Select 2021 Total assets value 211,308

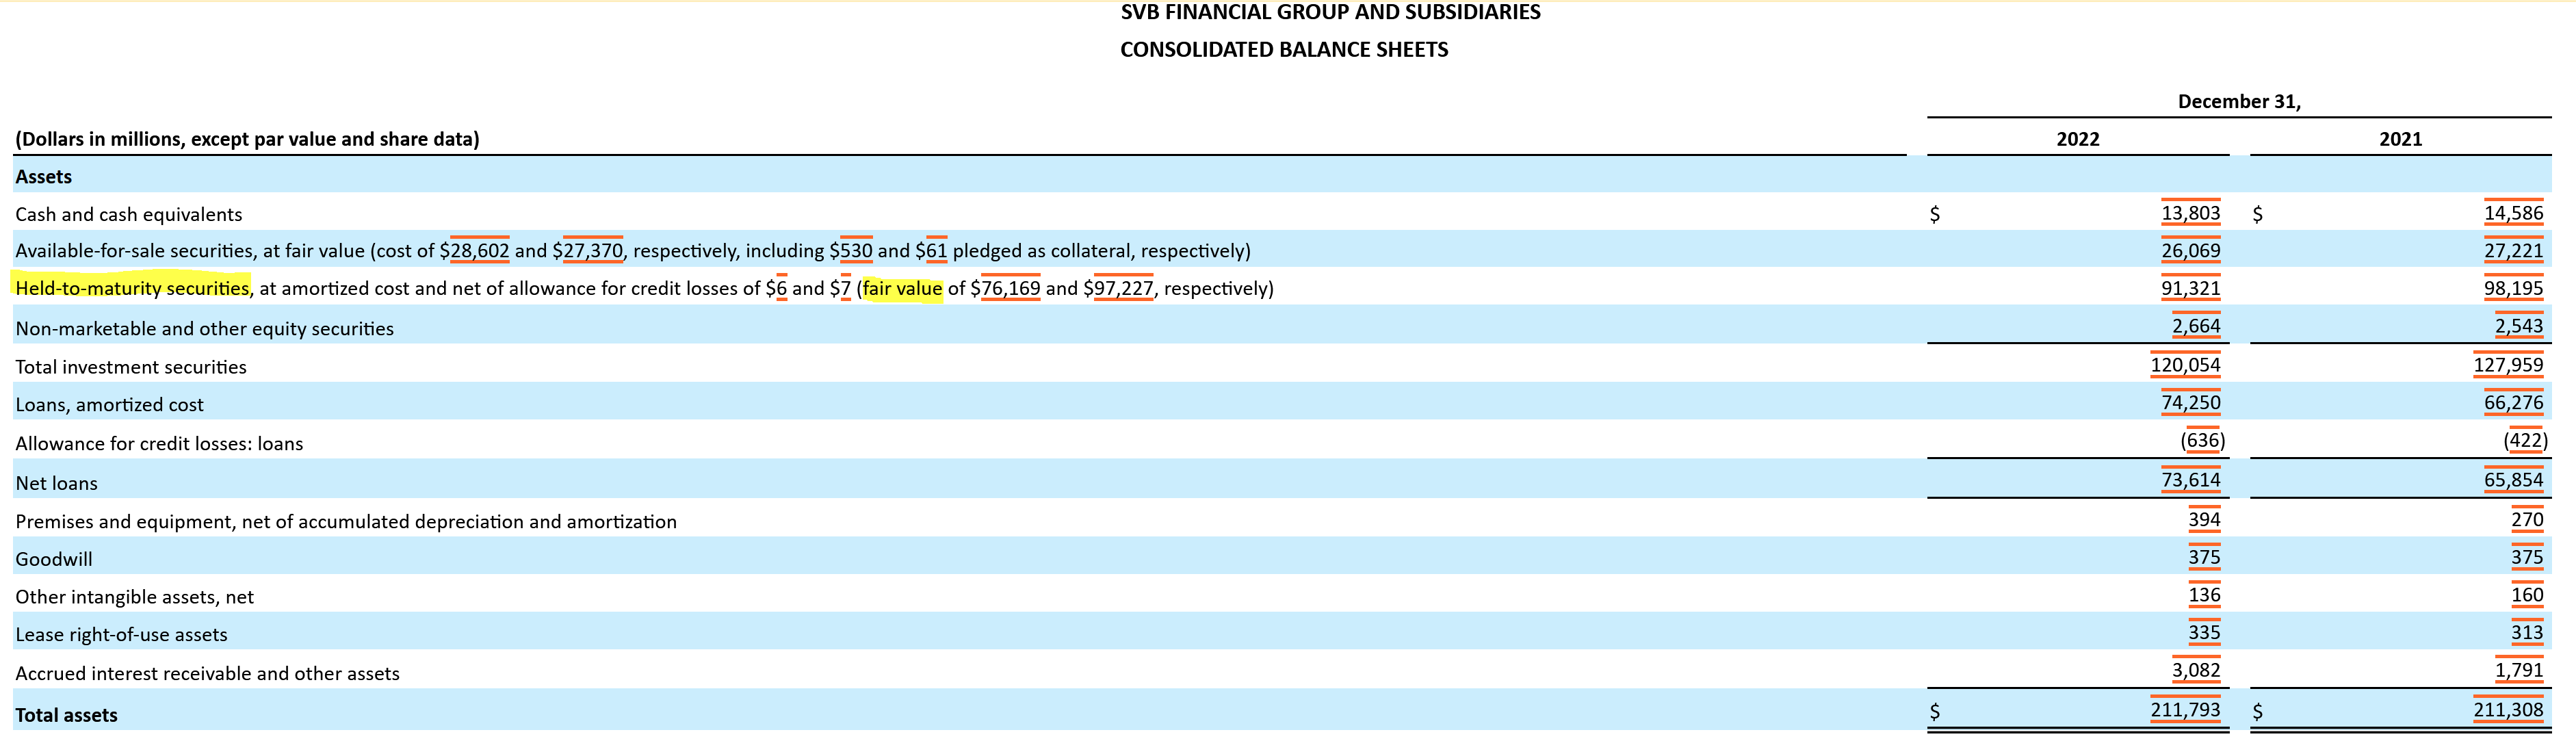(2508, 710)
